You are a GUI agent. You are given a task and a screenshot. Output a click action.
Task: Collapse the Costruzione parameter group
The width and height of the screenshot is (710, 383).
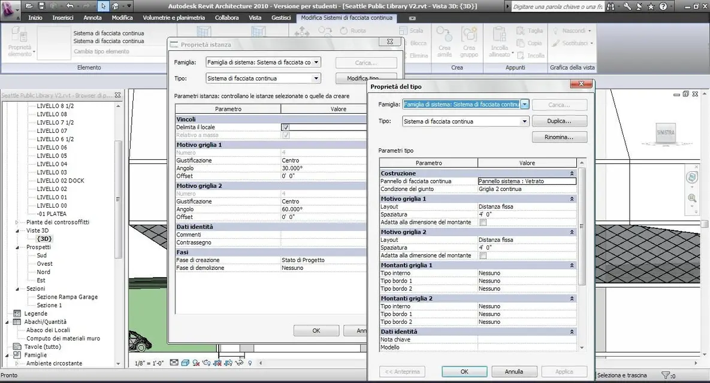572,174
